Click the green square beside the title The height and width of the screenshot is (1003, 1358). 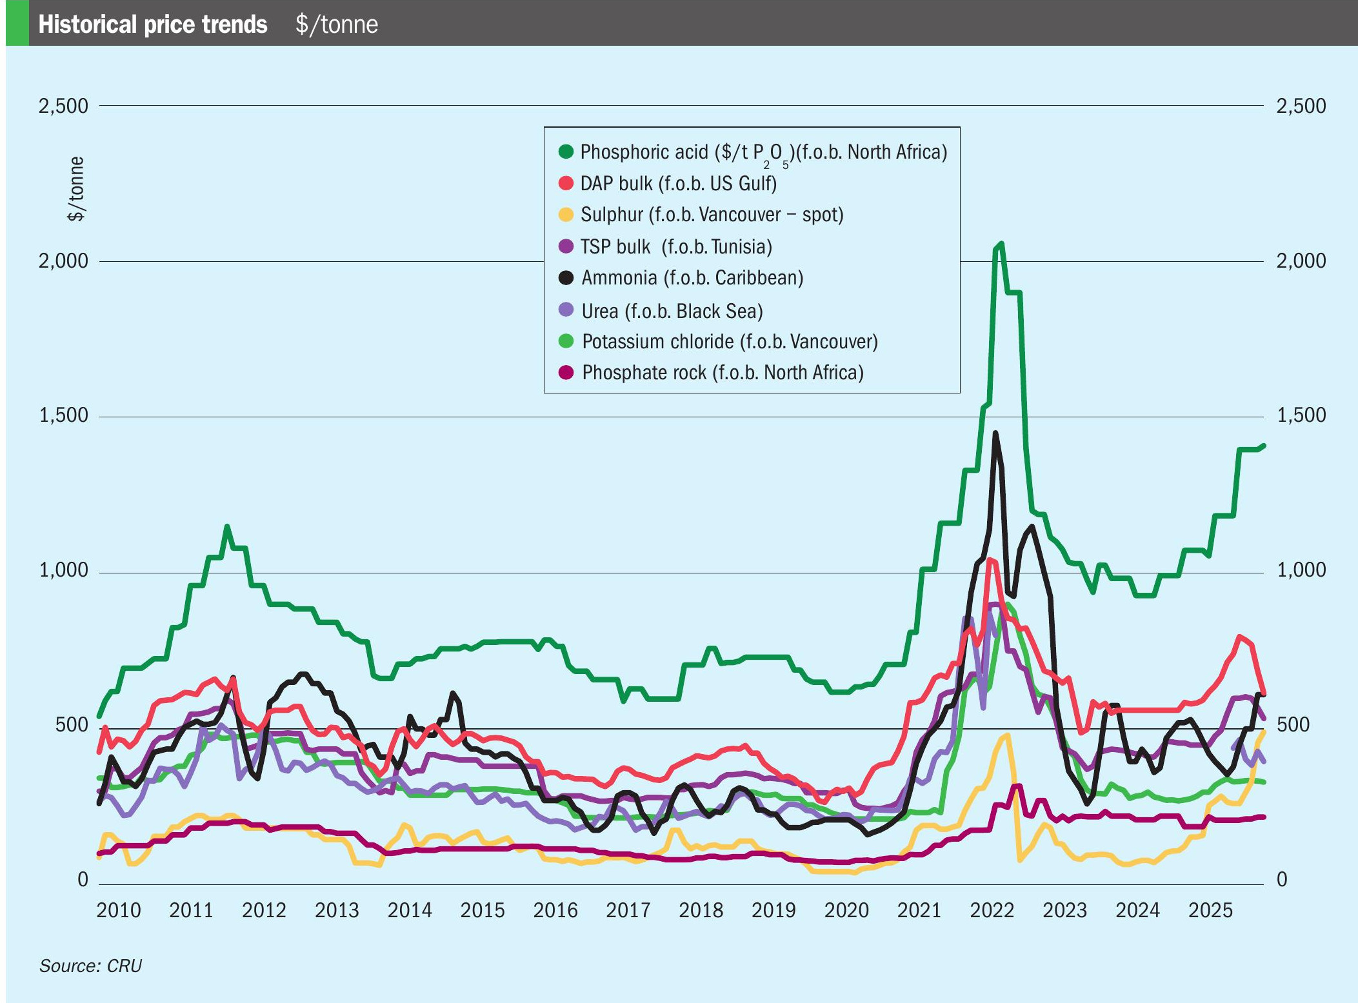(x=17, y=23)
